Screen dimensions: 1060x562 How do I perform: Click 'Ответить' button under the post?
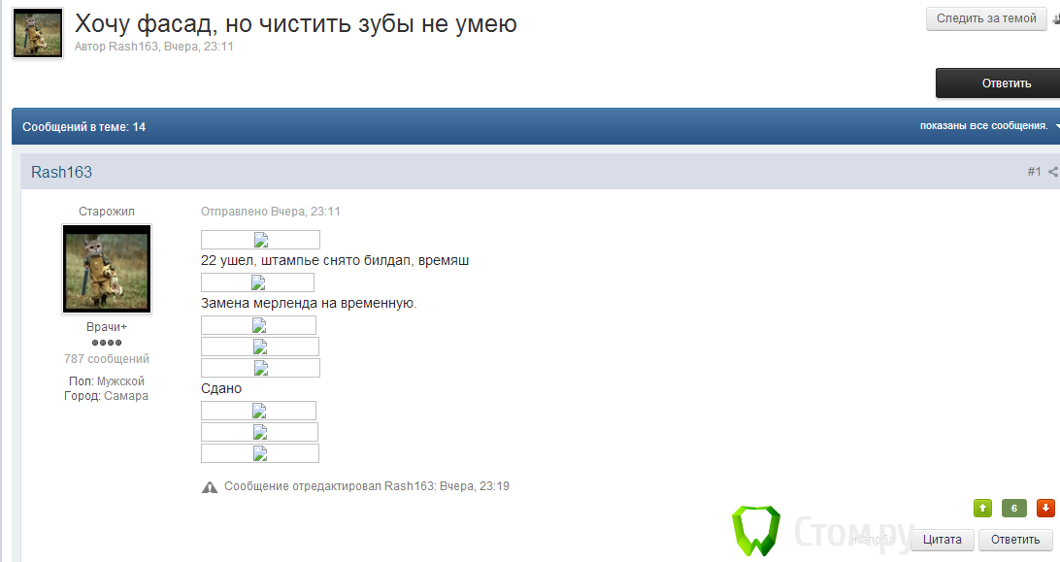tap(1015, 540)
